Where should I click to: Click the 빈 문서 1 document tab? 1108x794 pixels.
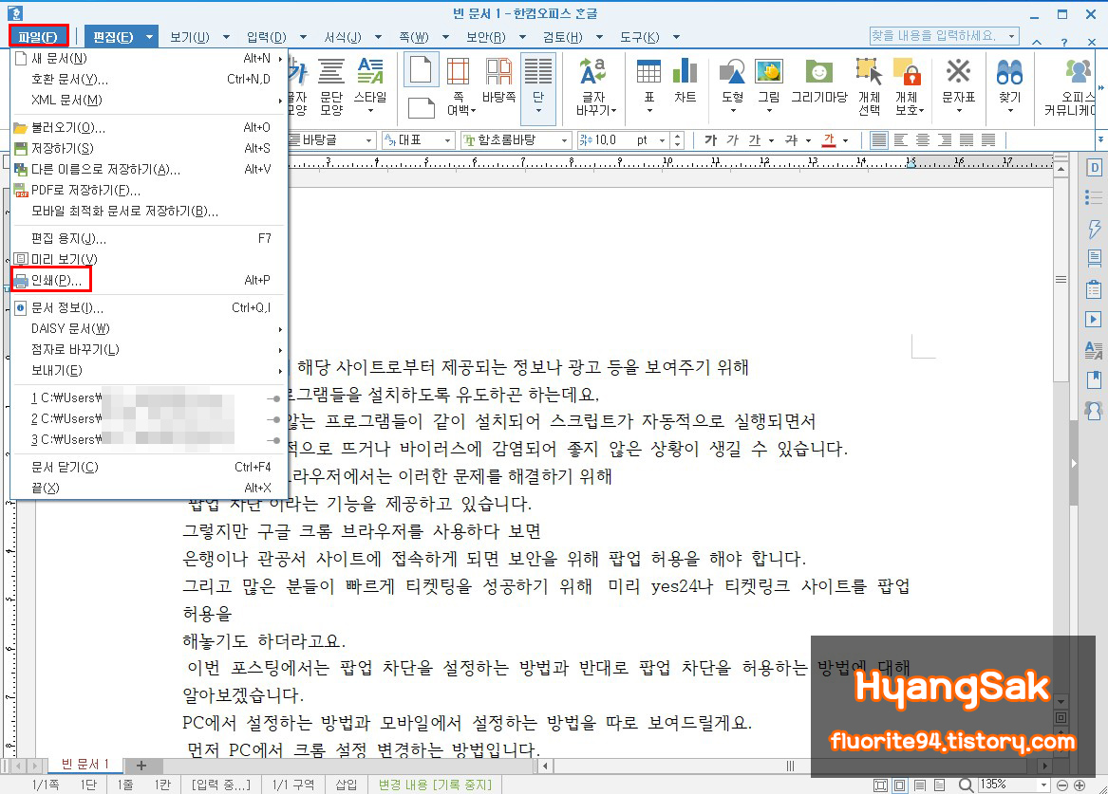coord(85,765)
